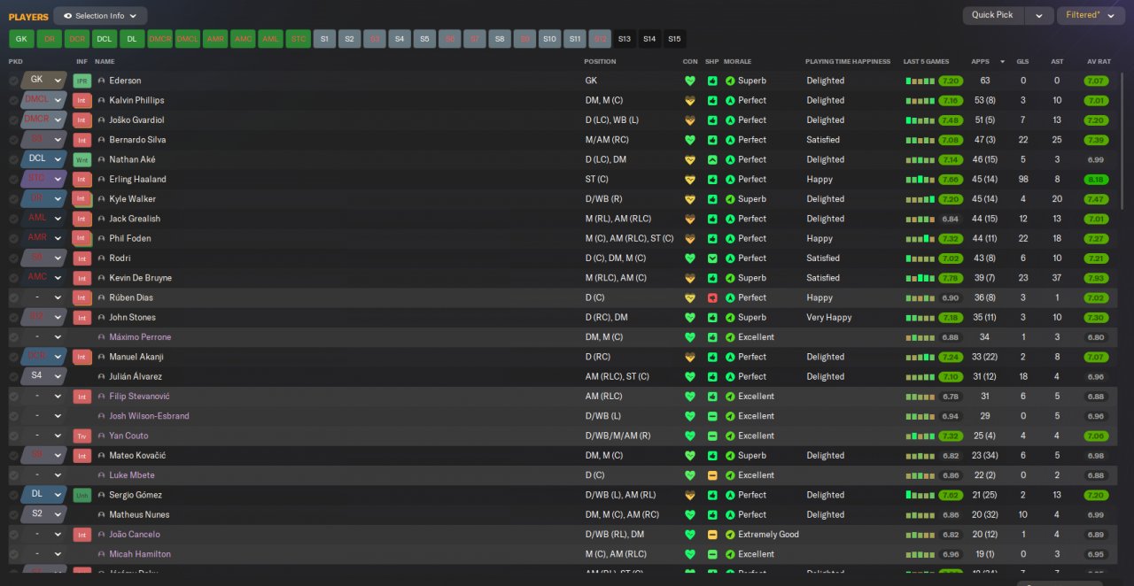Click Ederson's green condition heart icon
Screen dimensions: 1134x586
(x=690, y=81)
